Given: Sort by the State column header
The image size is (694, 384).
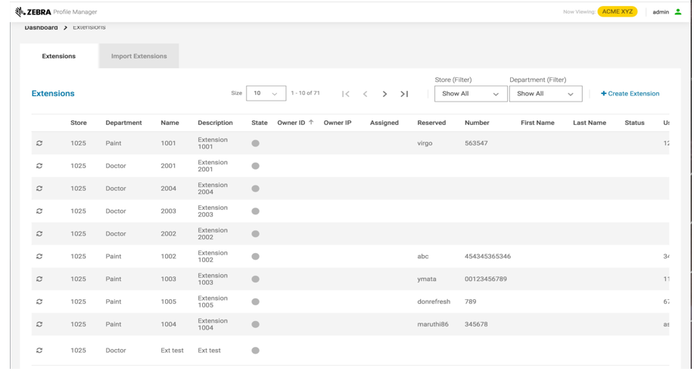Looking at the screenshot, I should 260,123.
